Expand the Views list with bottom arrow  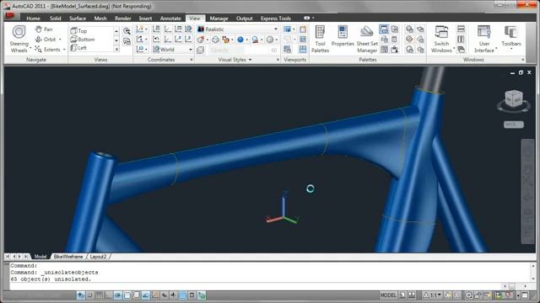pos(116,50)
